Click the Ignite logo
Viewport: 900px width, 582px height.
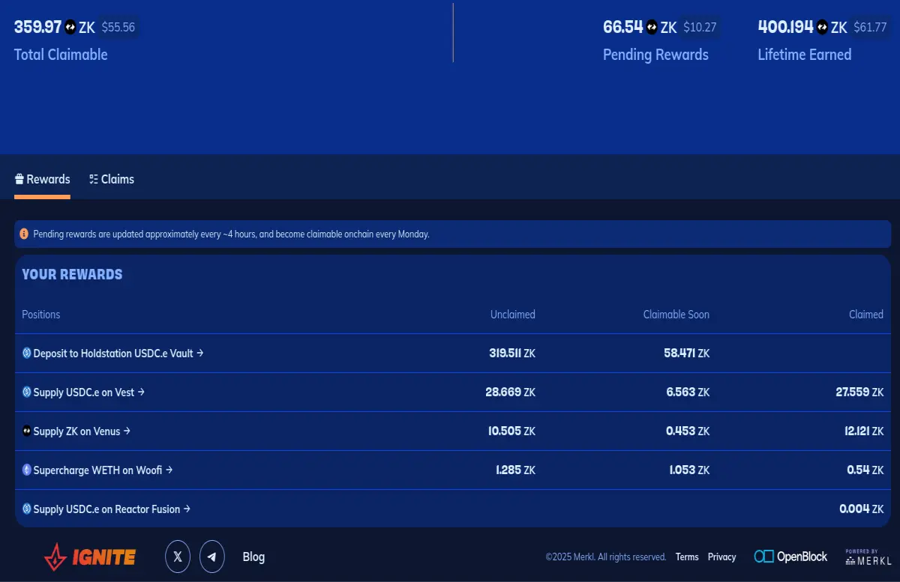90,557
